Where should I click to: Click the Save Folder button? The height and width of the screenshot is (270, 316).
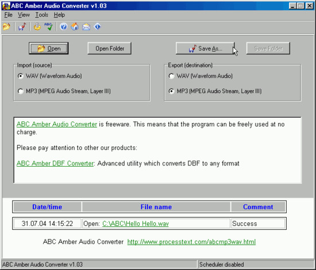pos(268,48)
